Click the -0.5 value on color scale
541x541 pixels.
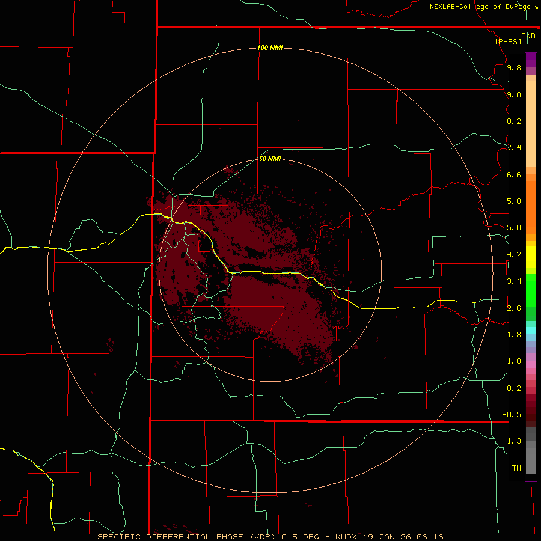(x=512, y=415)
